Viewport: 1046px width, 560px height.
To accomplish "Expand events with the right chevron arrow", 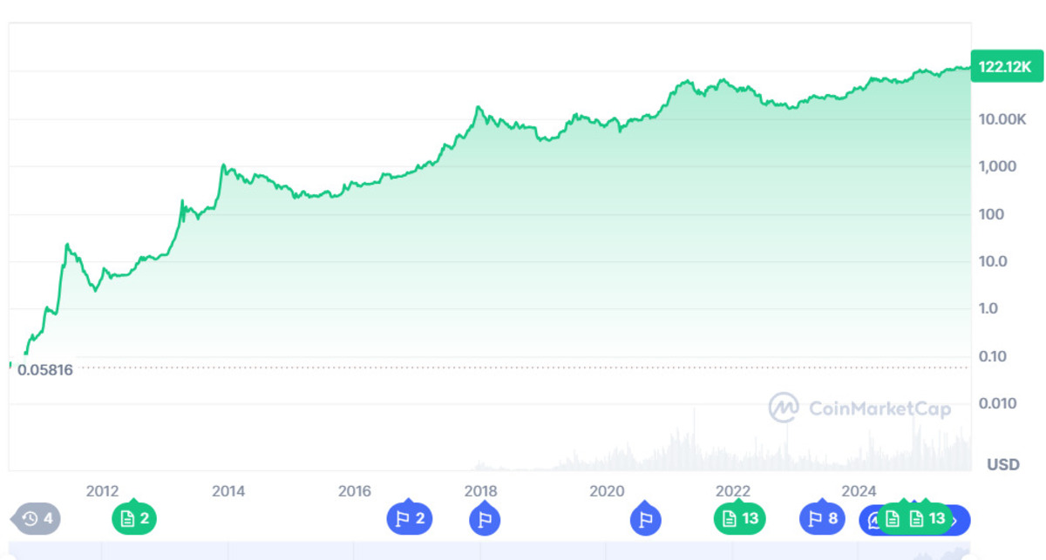I will (x=956, y=520).
